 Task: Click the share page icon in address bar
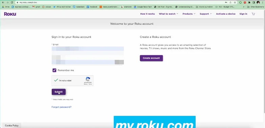point(230,2)
